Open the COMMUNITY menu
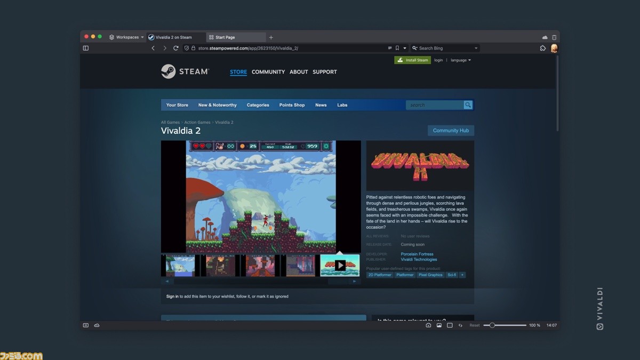640x360 pixels. 268,72
